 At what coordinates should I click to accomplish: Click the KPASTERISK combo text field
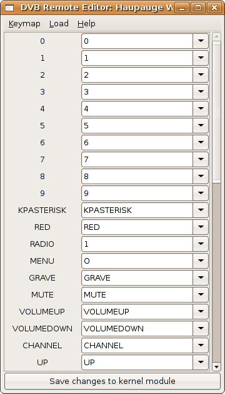tap(137, 210)
